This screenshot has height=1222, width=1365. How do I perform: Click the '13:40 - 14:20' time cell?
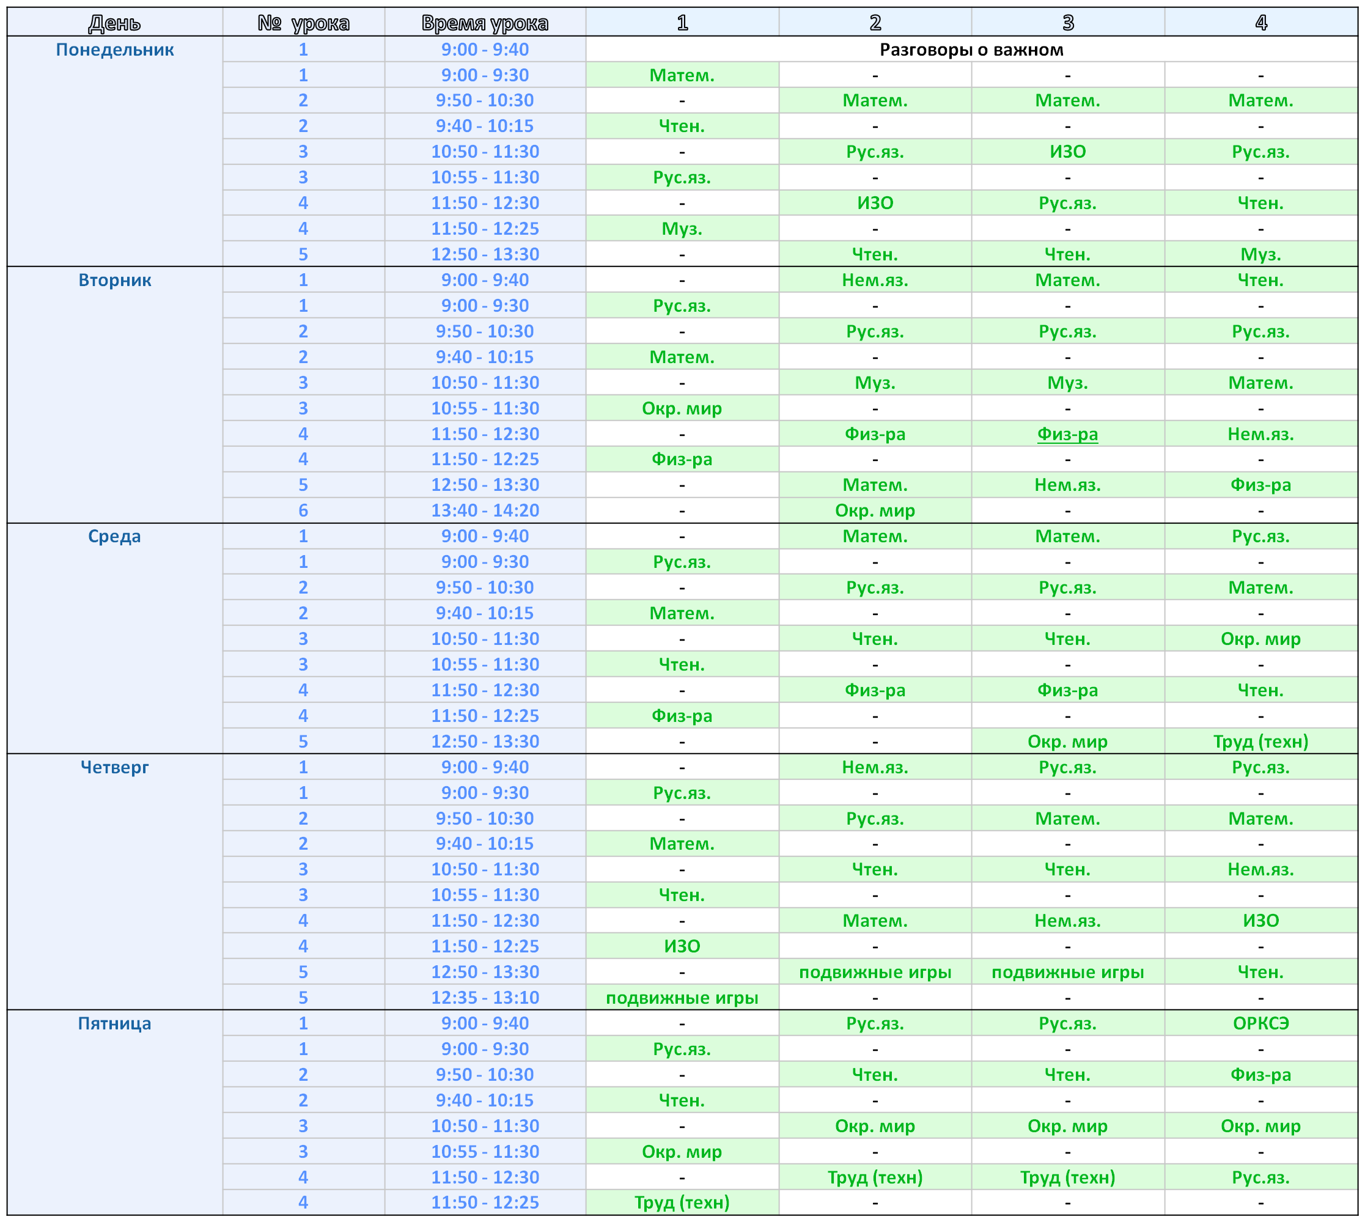[x=485, y=510]
